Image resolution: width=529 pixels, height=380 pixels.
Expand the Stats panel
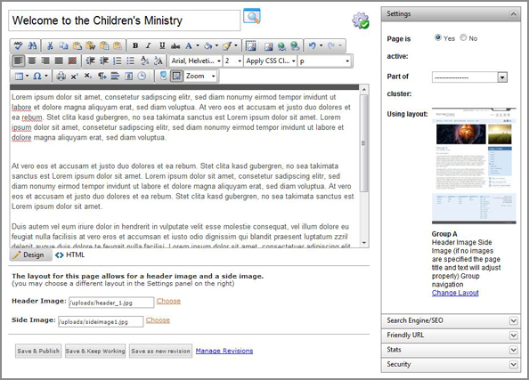click(451, 350)
